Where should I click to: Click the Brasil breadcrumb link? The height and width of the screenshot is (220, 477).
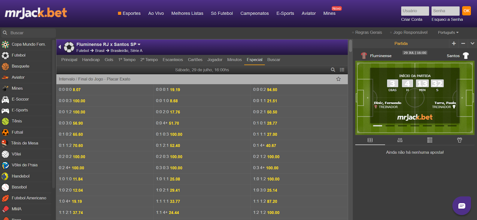100,51
